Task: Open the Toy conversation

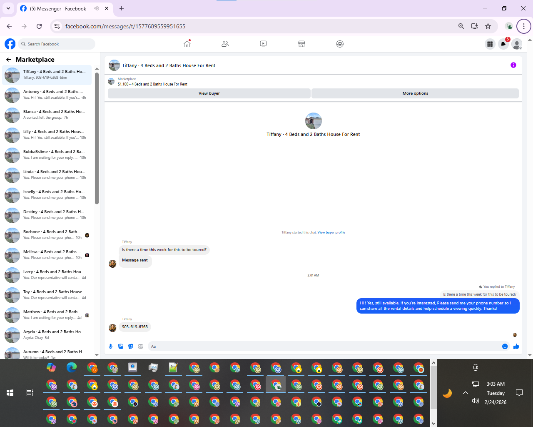Action: pos(47,295)
